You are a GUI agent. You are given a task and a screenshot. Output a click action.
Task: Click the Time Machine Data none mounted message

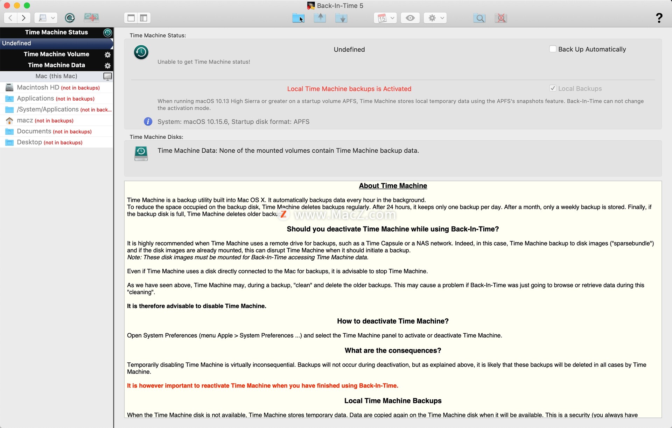pyautogui.click(x=288, y=151)
